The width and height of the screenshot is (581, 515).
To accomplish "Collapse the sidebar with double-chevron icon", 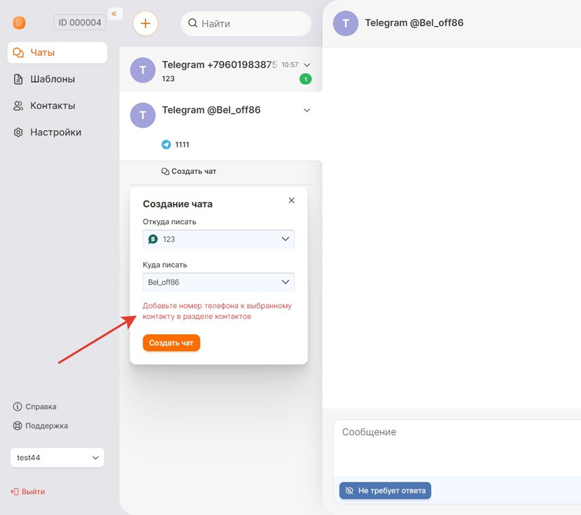I will click(x=114, y=14).
